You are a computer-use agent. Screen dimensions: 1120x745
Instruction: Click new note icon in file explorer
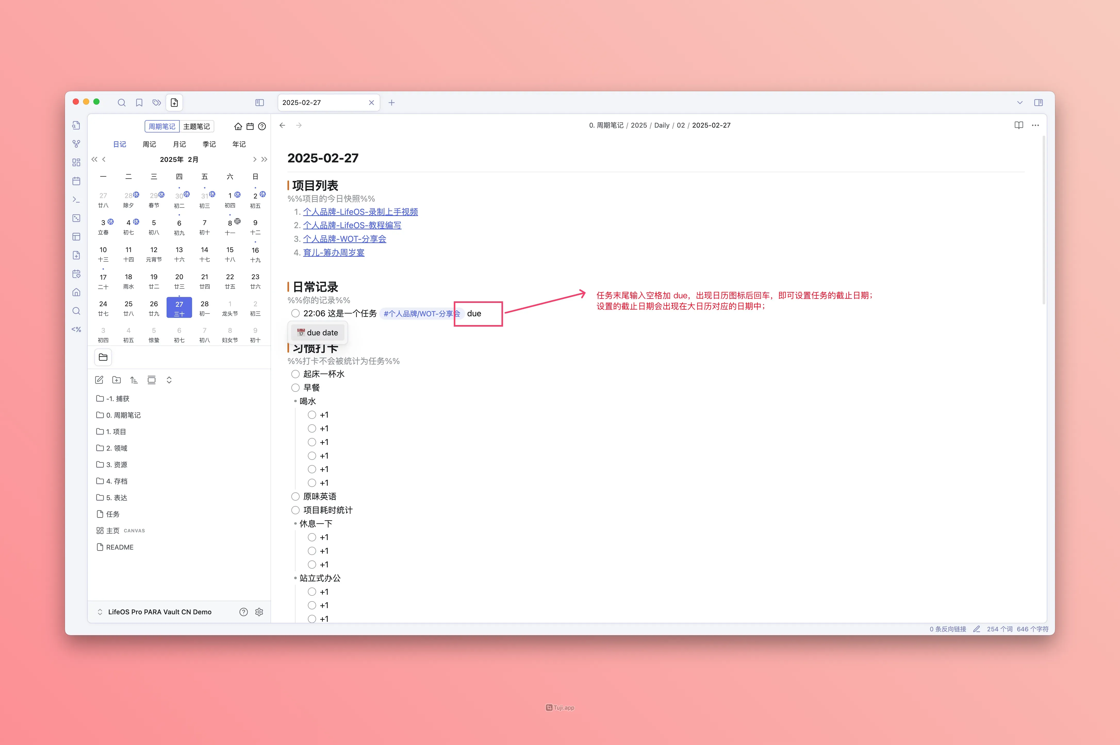[x=99, y=380]
